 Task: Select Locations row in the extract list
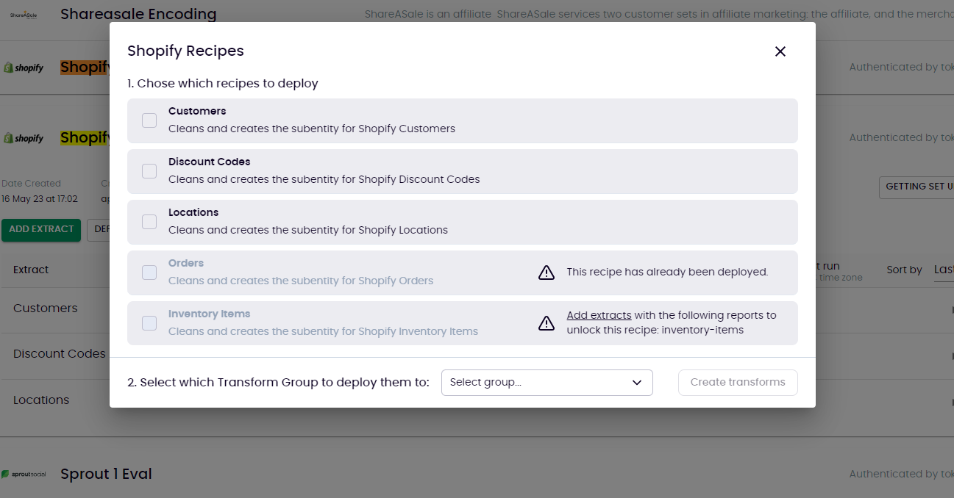[41, 400]
